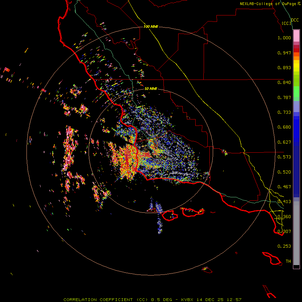Click the 0.893 legend value

tap(284, 67)
